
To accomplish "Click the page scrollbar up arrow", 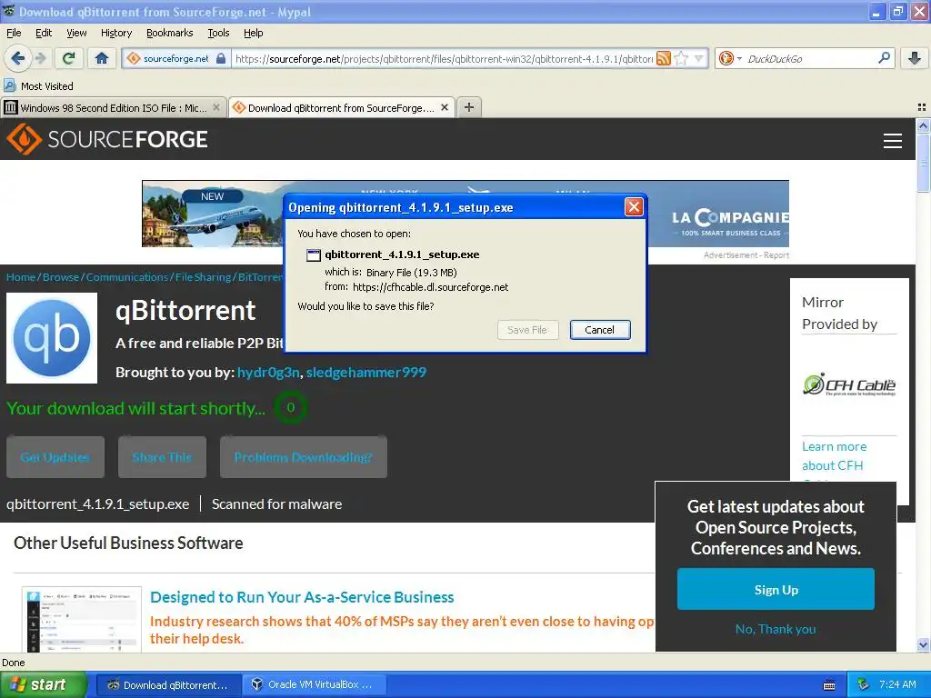I will [x=923, y=125].
